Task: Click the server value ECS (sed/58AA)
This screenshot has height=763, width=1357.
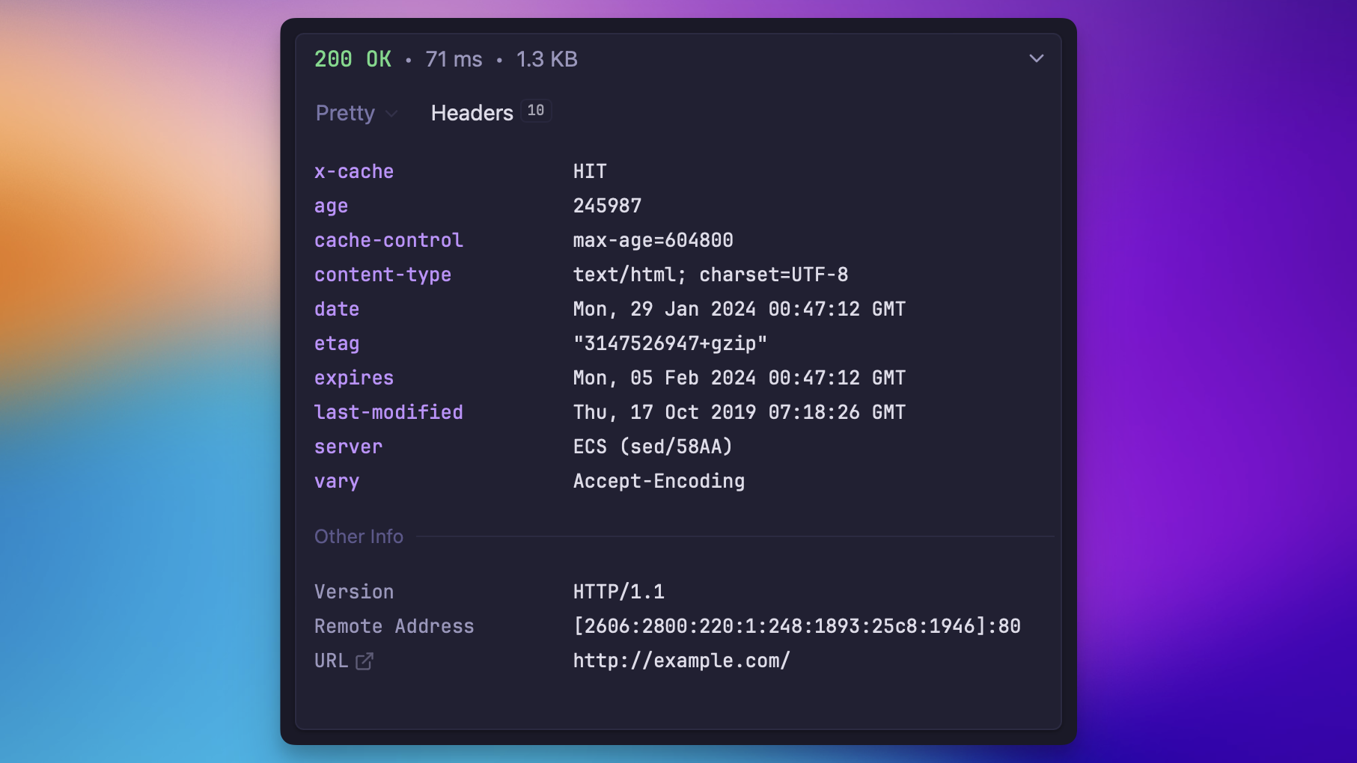Action: [653, 447]
